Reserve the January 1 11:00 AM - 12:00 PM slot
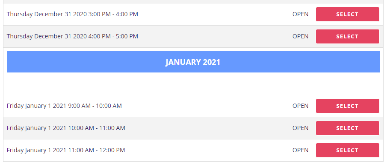Viewport: 387px width, 162px height. click(348, 150)
